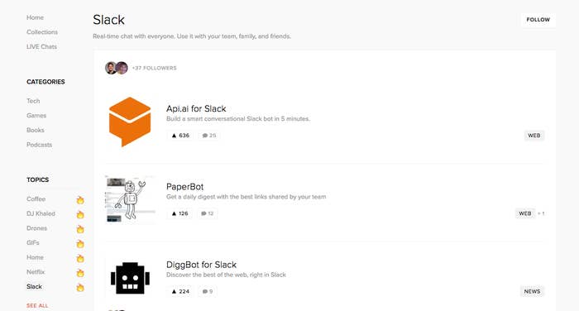Image resolution: width=579 pixels, height=311 pixels.
Task: Open the PaperBot robot sketch thumbnail
Action: [x=130, y=199]
